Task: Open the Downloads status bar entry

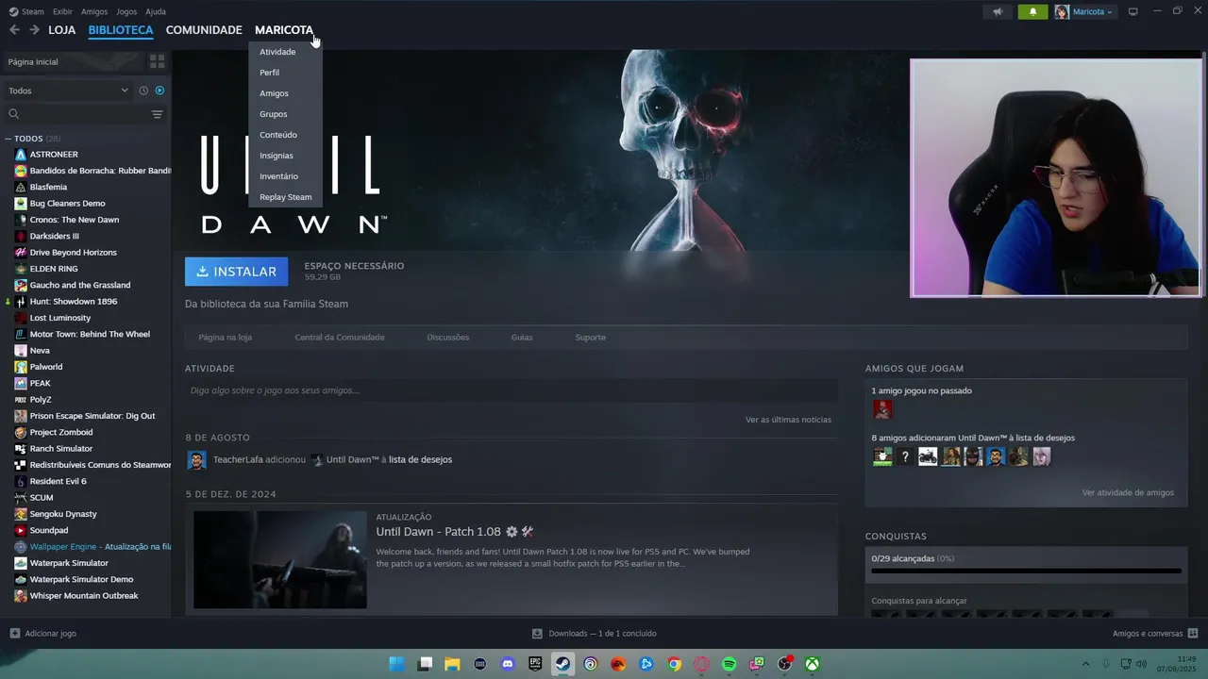Action: (x=595, y=634)
